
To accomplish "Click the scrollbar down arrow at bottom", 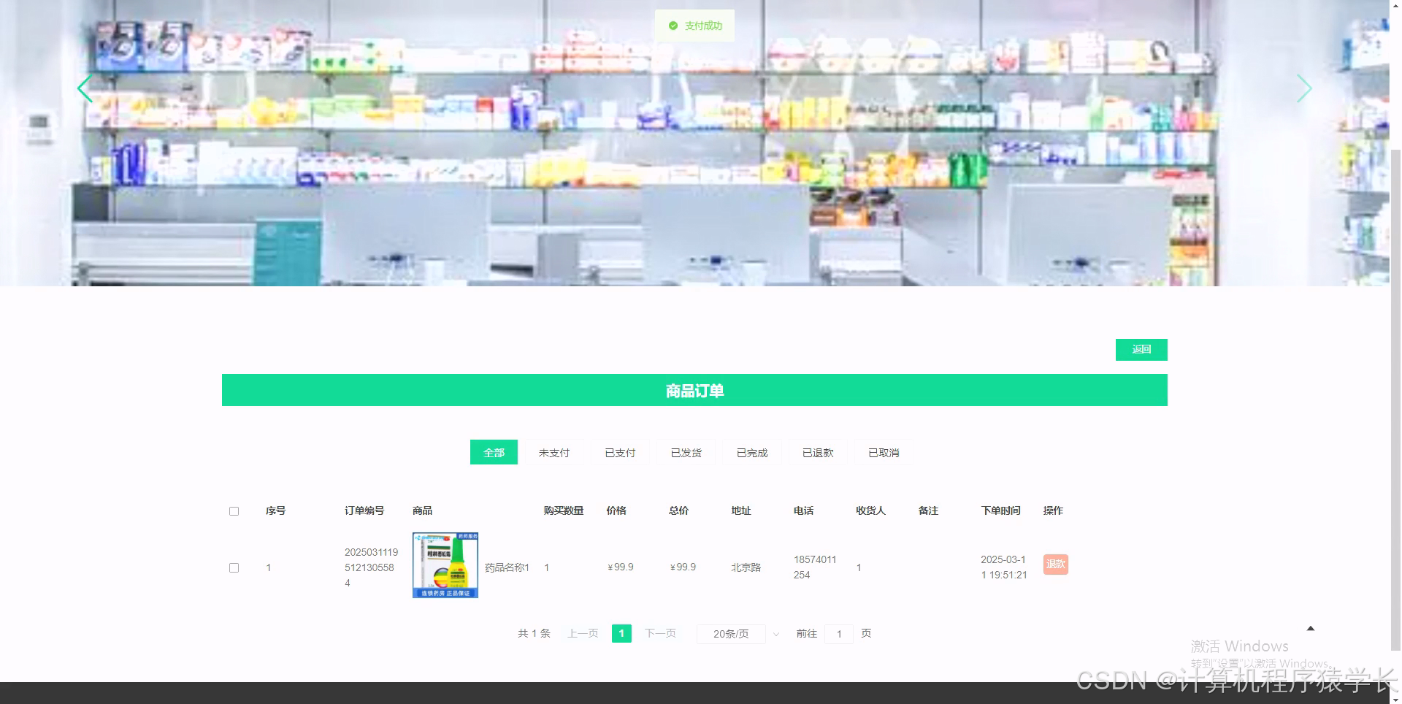I will coord(1395,699).
